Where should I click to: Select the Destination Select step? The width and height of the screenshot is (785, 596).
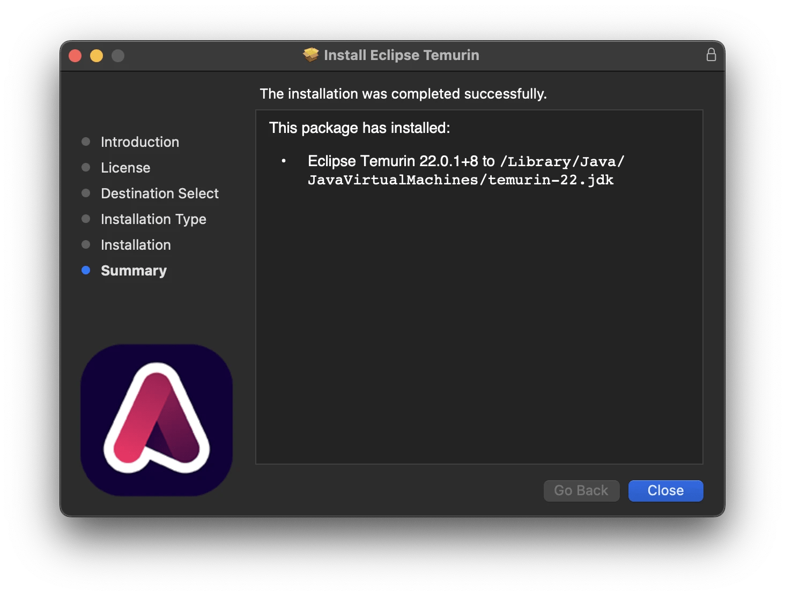160,193
